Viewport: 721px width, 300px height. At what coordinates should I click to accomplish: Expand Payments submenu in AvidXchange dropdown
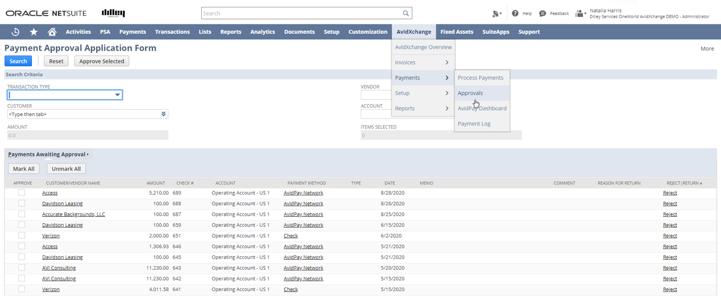coord(423,78)
